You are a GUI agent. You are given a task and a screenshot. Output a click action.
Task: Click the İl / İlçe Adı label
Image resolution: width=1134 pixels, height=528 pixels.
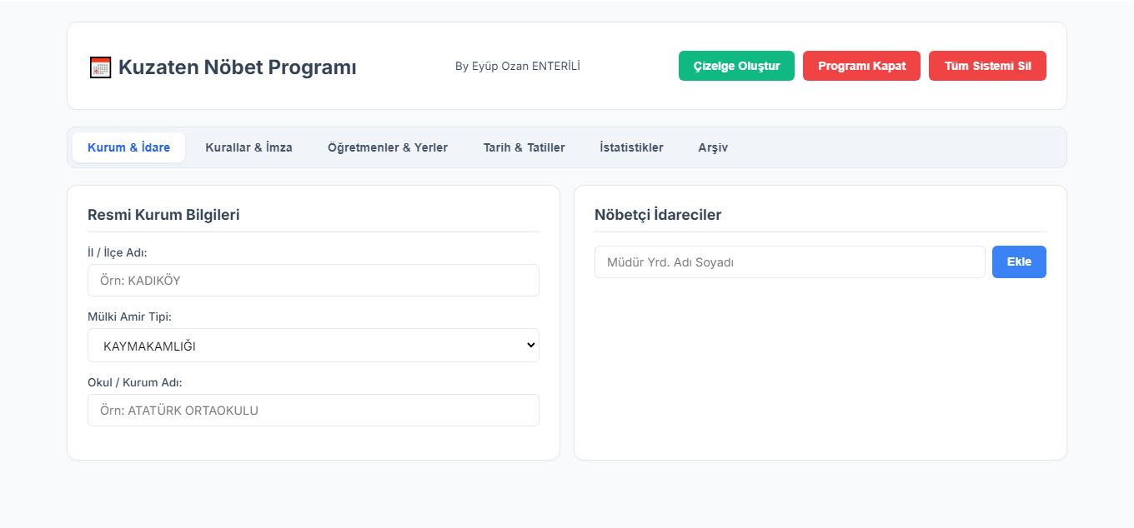118,252
